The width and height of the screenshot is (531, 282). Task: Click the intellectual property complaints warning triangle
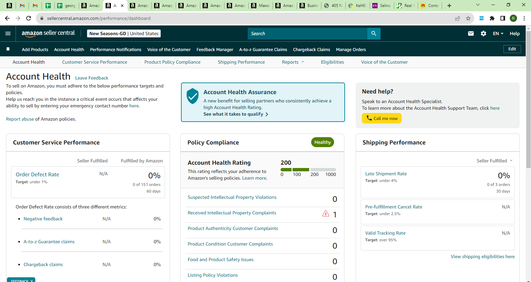(x=326, y=213)
